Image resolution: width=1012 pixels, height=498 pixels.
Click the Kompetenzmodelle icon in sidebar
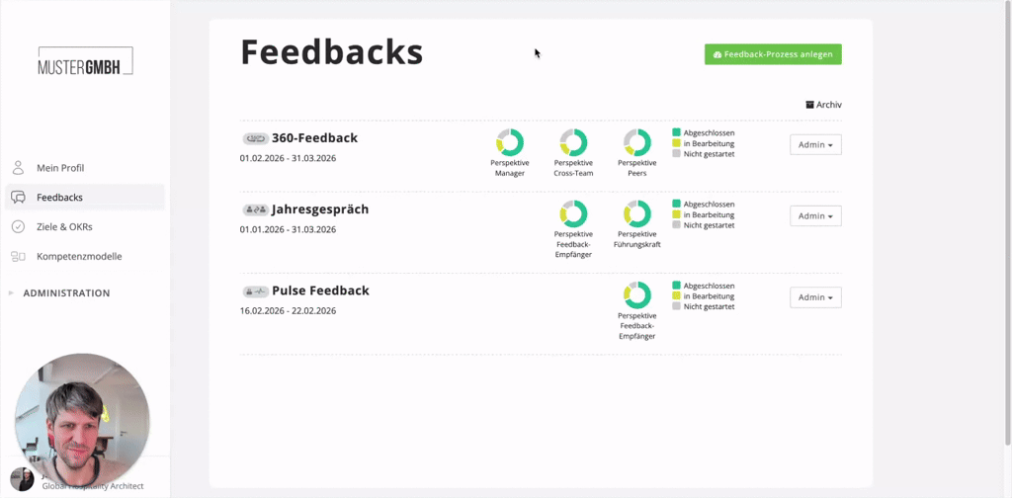(18, 256)
